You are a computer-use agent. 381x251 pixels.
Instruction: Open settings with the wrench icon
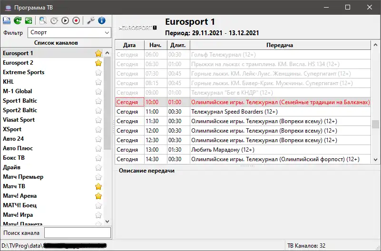click(91, 20)
